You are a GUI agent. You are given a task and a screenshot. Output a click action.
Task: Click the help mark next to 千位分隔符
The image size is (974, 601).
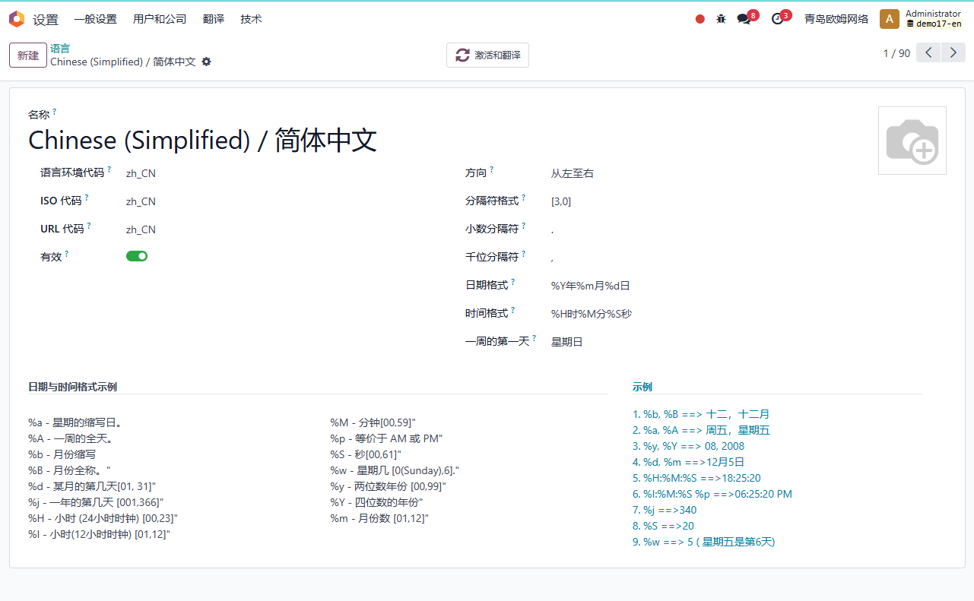pos(524,254)
